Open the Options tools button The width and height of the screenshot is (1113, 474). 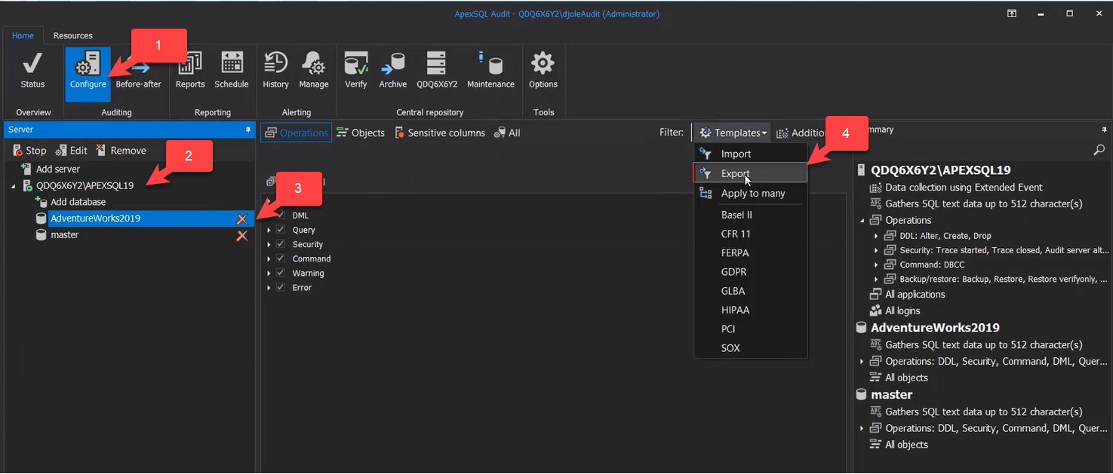coord(543,71)
